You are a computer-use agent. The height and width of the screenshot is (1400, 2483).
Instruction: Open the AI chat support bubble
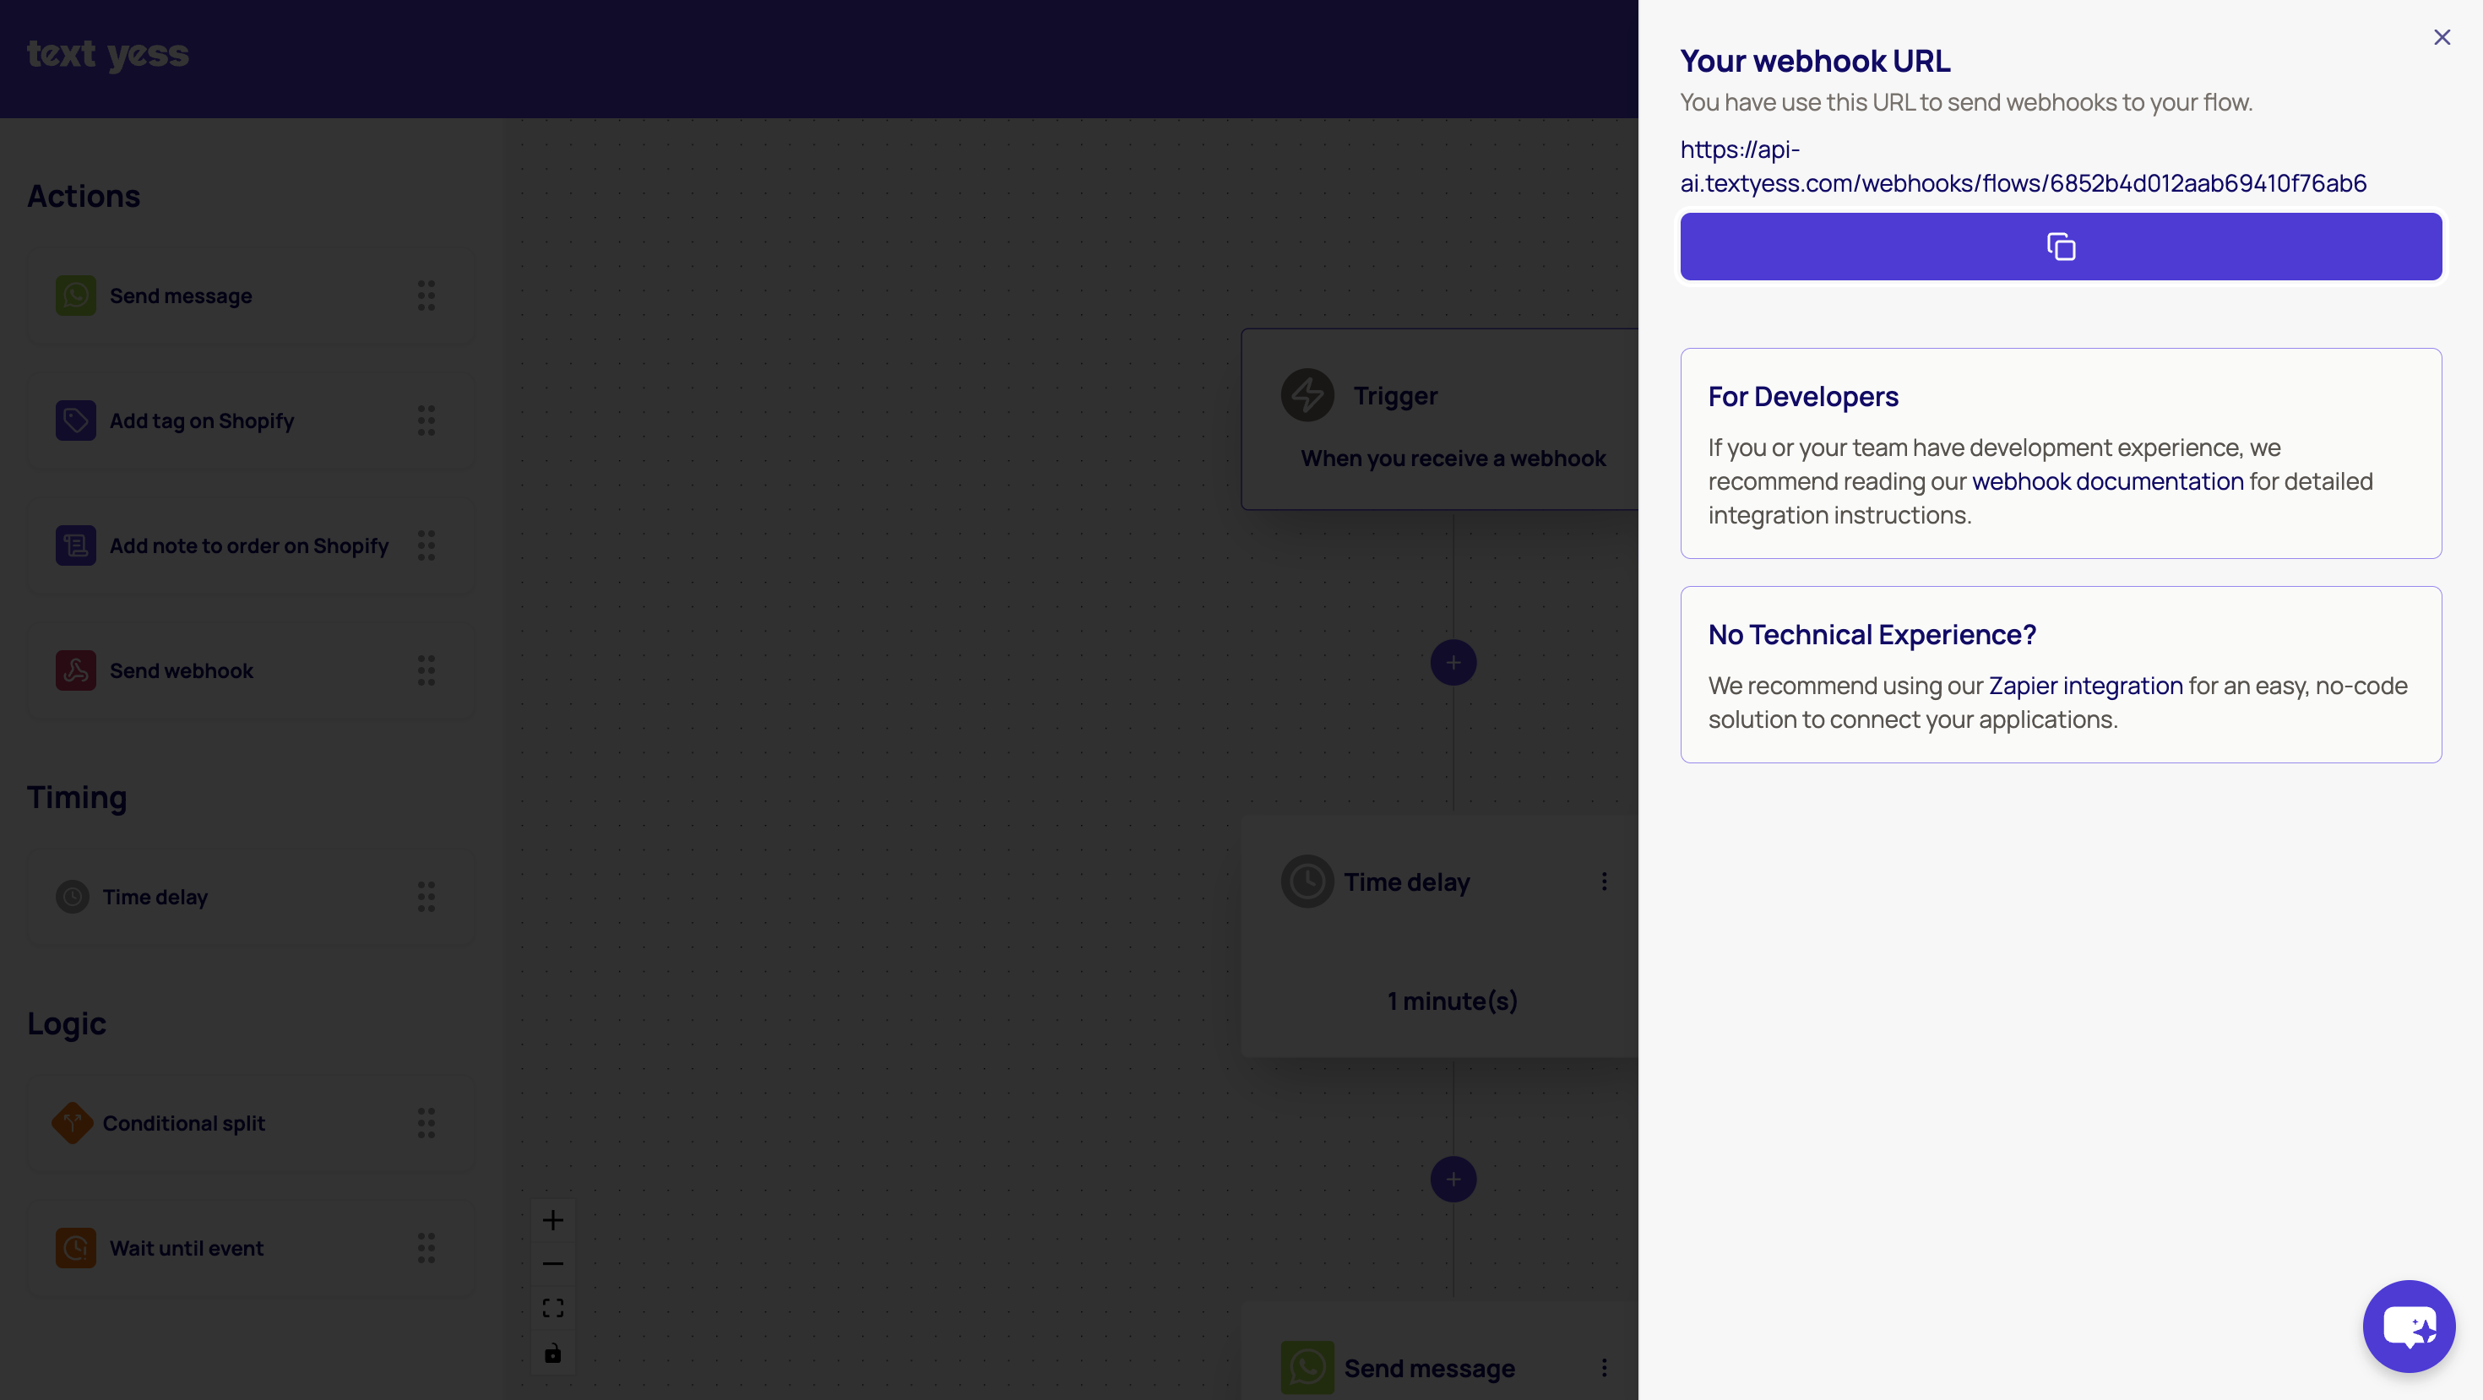click(2408, 1326)
